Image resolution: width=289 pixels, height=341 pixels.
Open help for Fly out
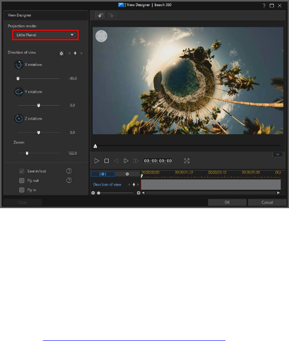69,180
